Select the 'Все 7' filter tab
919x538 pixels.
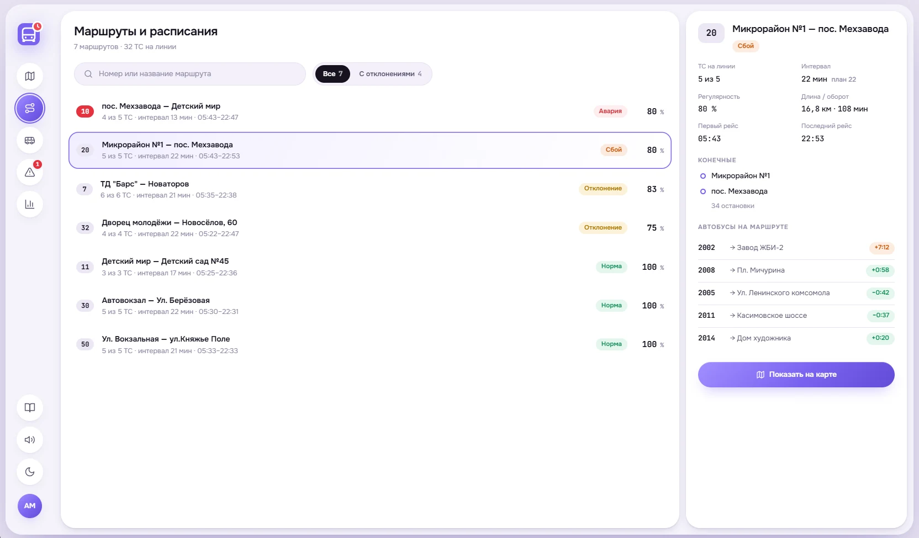click(x=332, y=74)
